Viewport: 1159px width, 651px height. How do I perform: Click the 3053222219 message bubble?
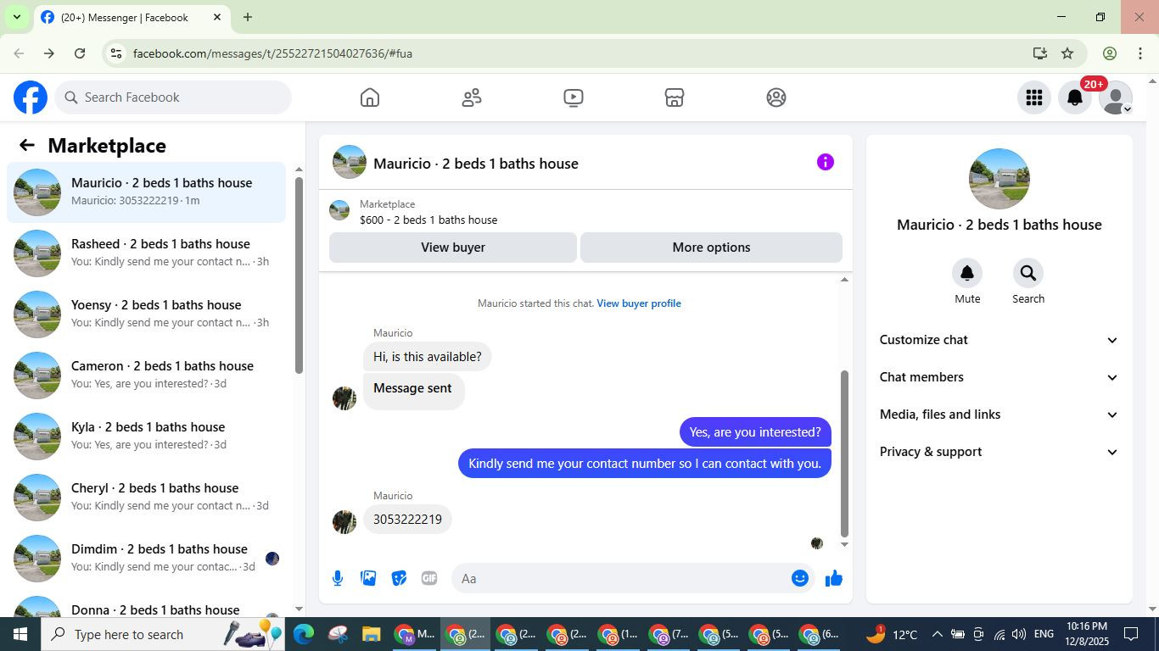click(408, 520)
